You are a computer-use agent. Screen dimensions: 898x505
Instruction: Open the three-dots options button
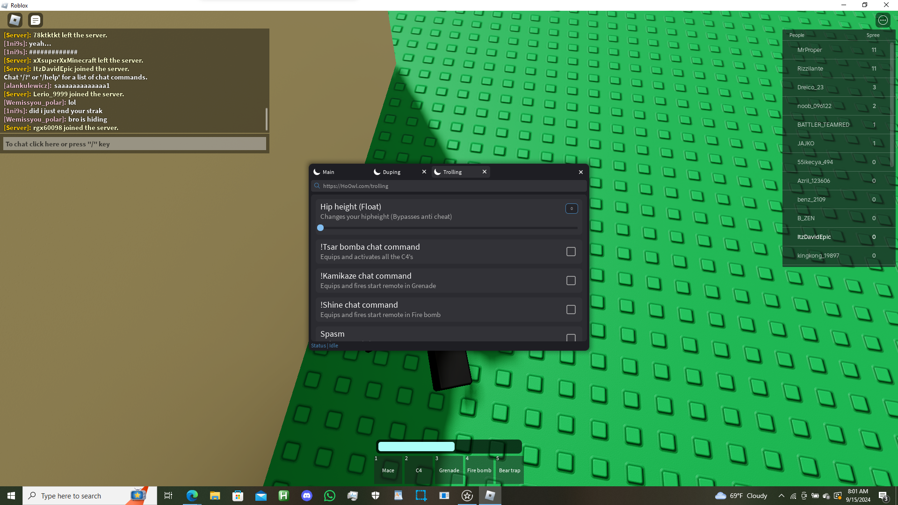click(x=883, y=20)
